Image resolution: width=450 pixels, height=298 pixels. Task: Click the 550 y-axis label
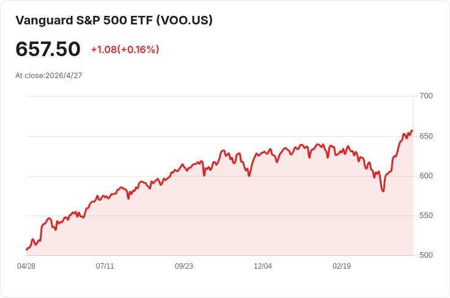[426, 216]
